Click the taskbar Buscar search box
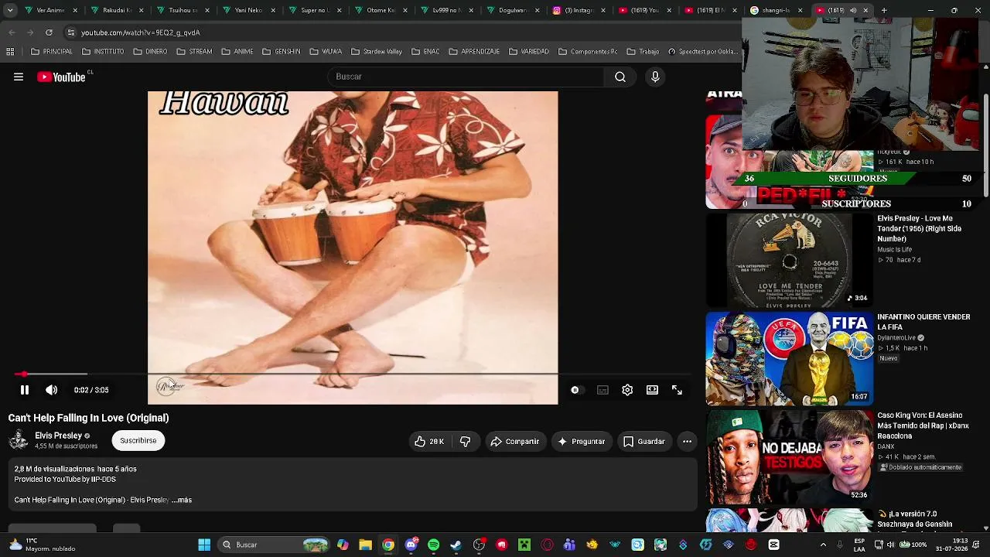This screenshot has height=557, width=990. [275, 545]
